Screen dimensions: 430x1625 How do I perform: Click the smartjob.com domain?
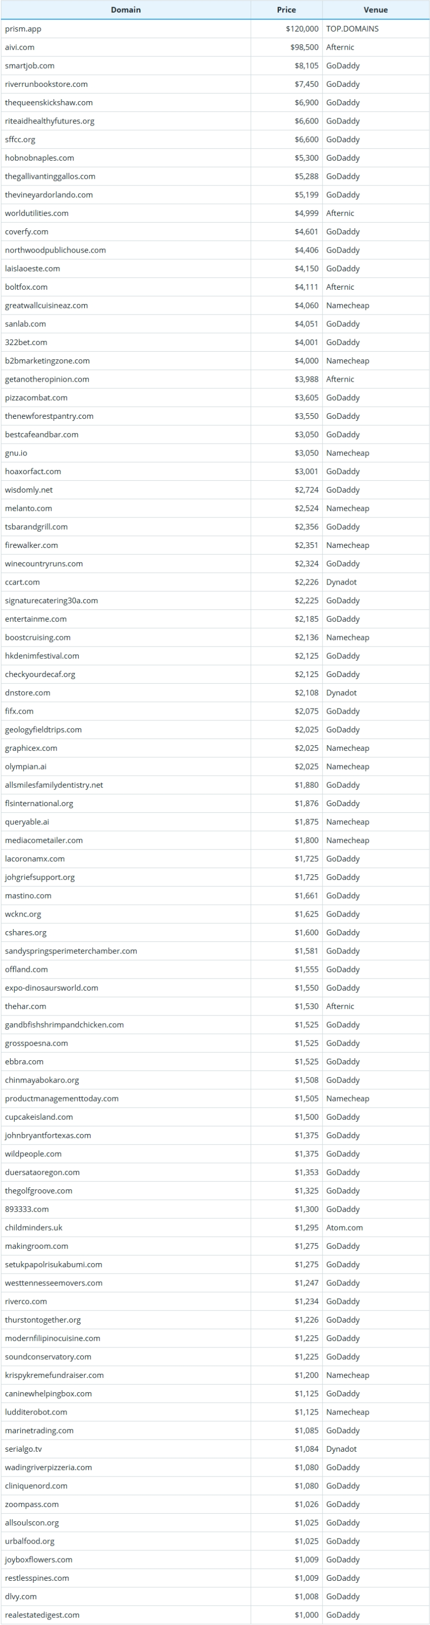tap(29, 66)
